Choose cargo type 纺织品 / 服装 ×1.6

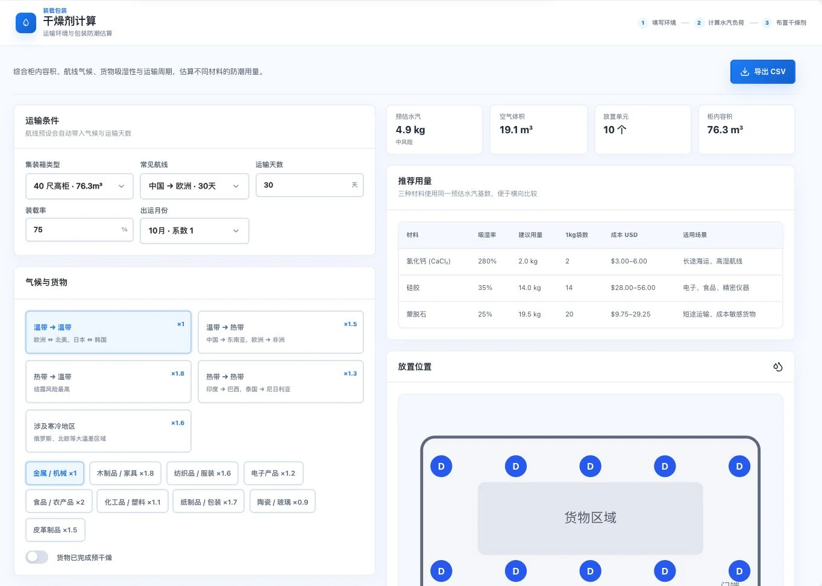point(202,473)
